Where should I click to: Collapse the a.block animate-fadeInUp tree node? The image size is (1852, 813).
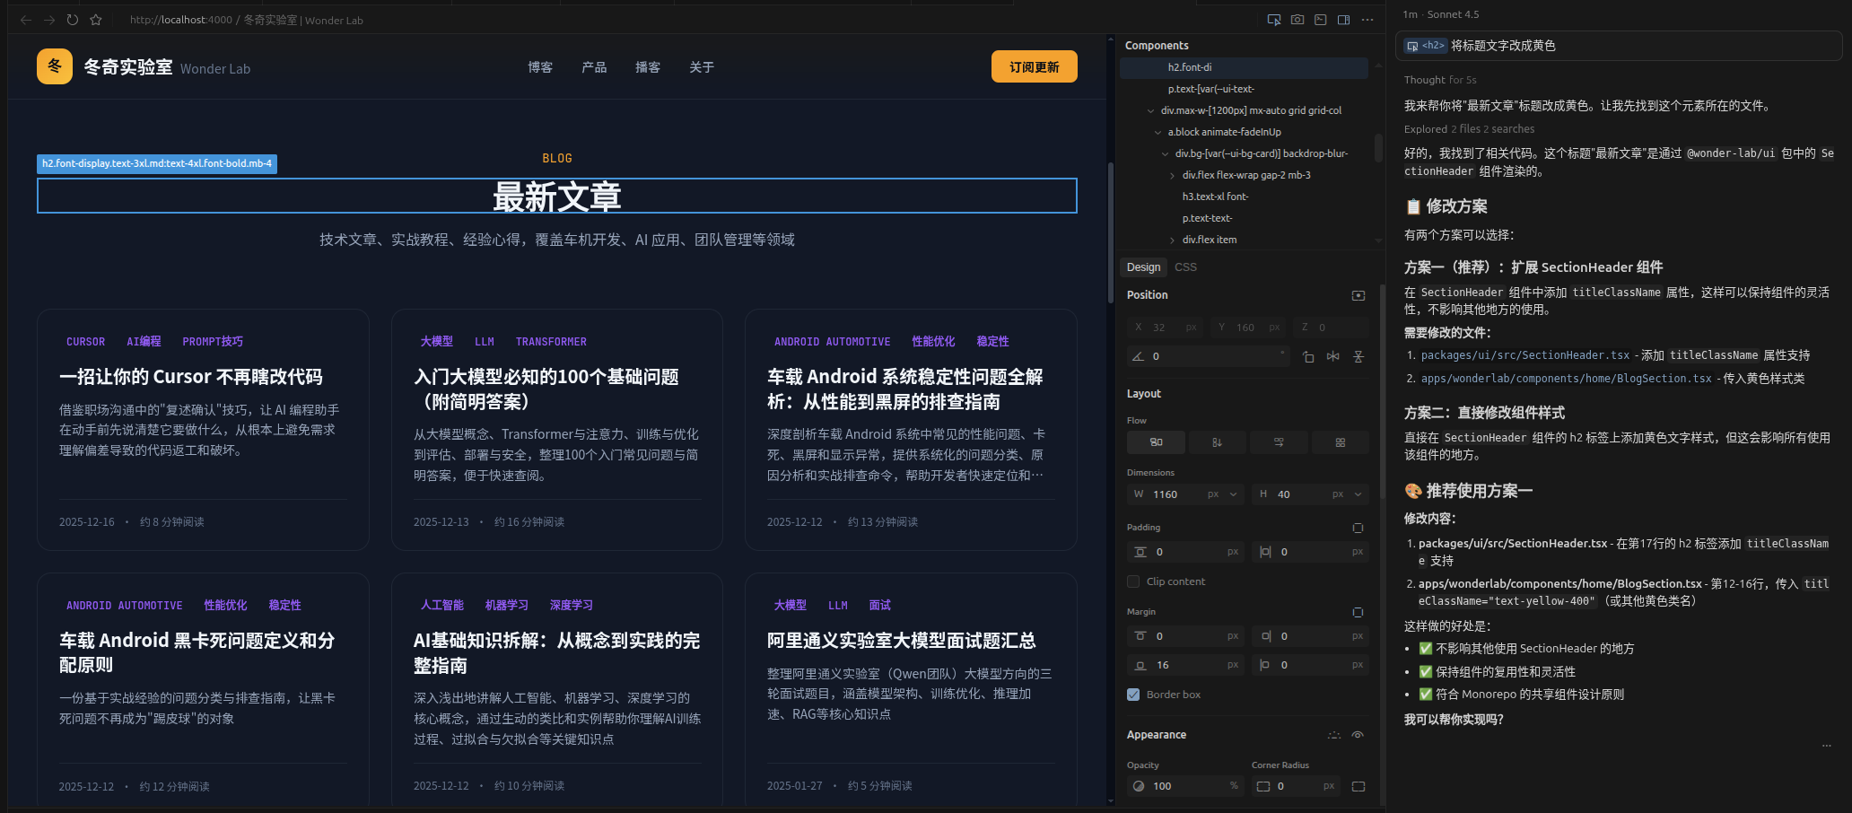1158,132
